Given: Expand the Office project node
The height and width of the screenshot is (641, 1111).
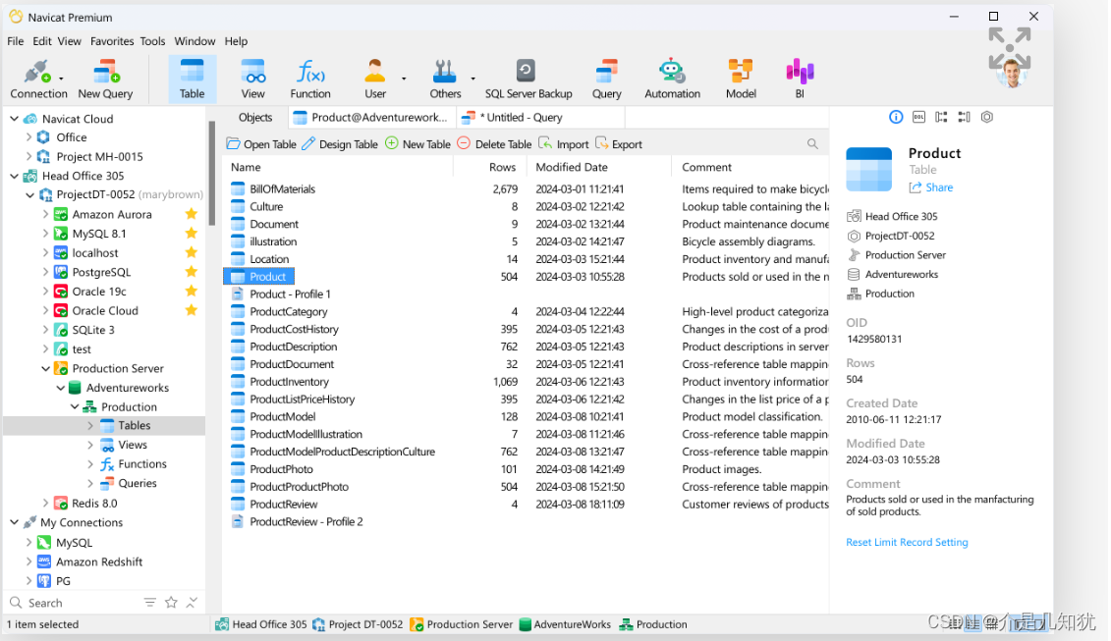Looking at the screenshot, I should click(x=28, y=136).
